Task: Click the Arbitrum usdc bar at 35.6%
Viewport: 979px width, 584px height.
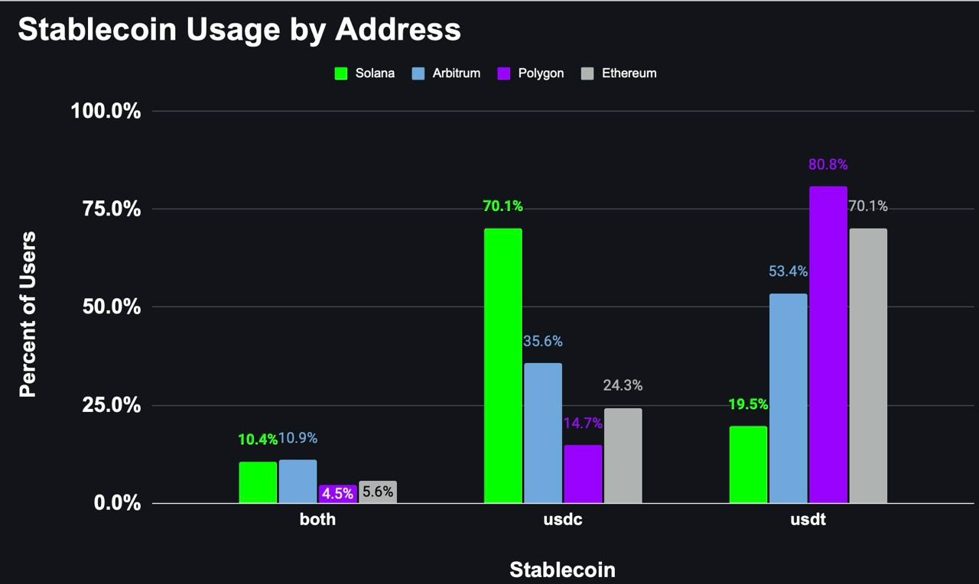Action: point(543,433)
